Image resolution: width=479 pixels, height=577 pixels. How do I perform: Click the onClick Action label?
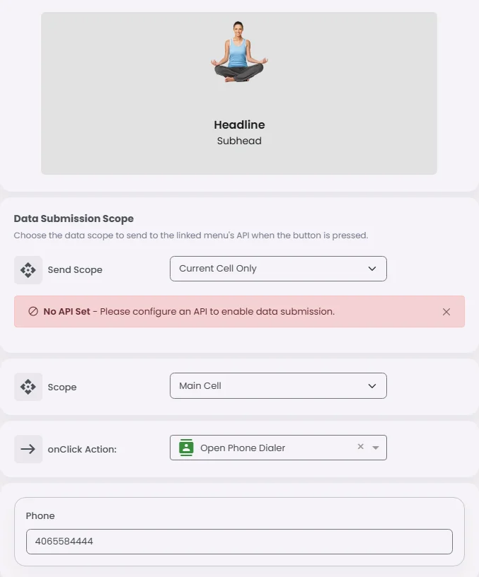(x=82, y=449)
